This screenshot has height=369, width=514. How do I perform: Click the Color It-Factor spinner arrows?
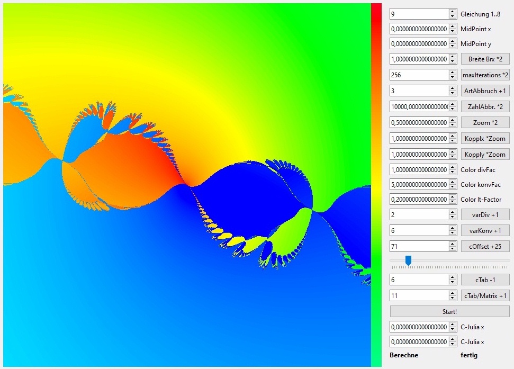point(453,199)
